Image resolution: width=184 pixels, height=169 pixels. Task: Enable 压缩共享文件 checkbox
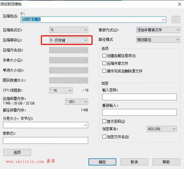pos(104,63)
